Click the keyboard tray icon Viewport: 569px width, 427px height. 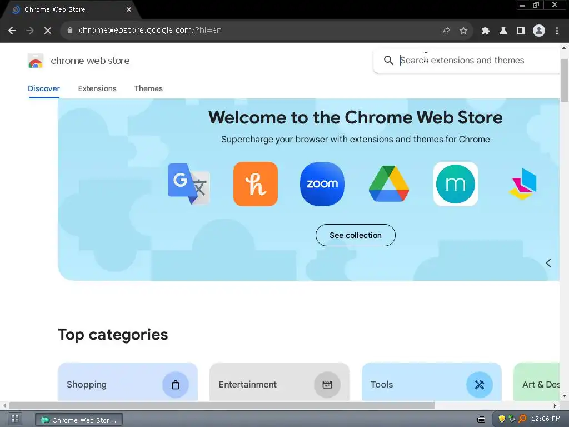pos(481,419)
